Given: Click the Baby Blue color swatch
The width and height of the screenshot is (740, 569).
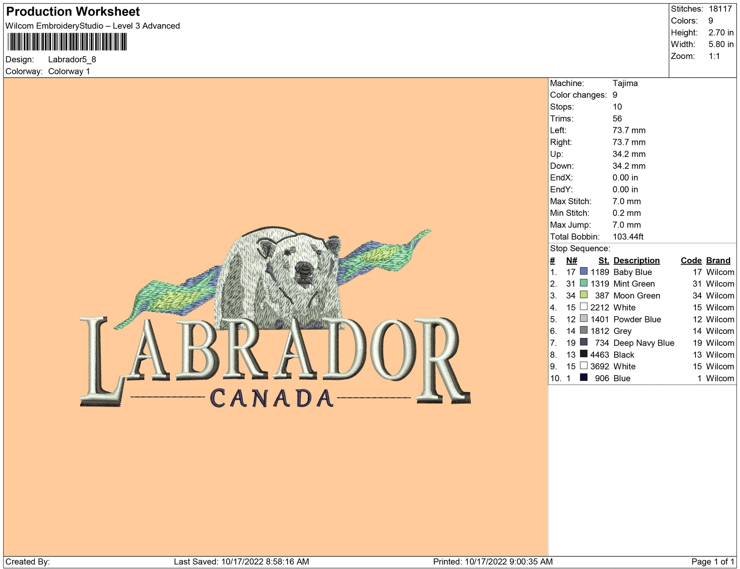Looking at the screenshot, I should coord(583,271).
